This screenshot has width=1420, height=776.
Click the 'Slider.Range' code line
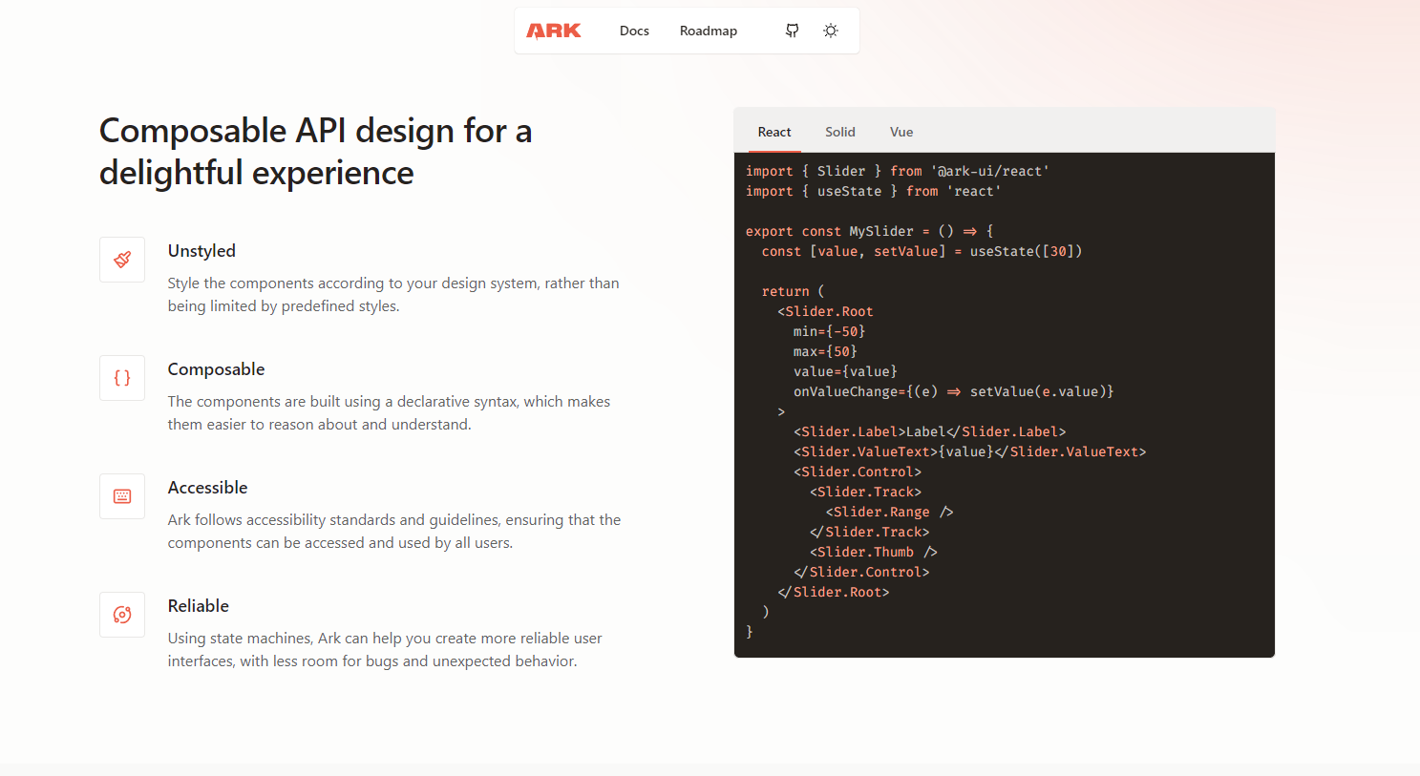(x=889, y=512)
